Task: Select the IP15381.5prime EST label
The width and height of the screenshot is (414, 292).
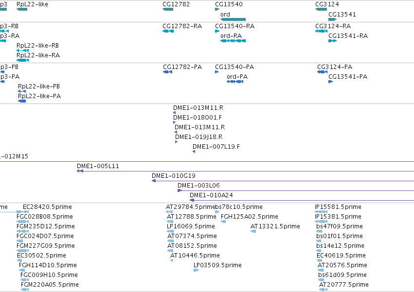Action: pyautogui.click(x=338, y=217)
